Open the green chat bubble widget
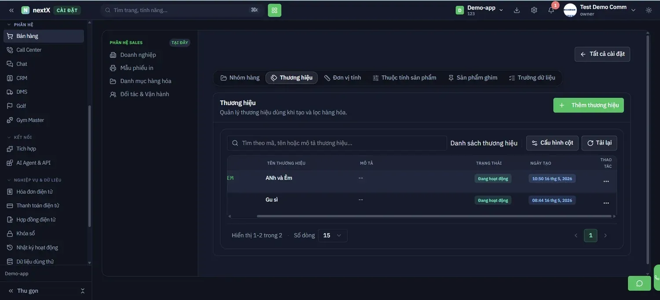The height and width of the screenshot is (300, 660). click(x=639, y=283)
